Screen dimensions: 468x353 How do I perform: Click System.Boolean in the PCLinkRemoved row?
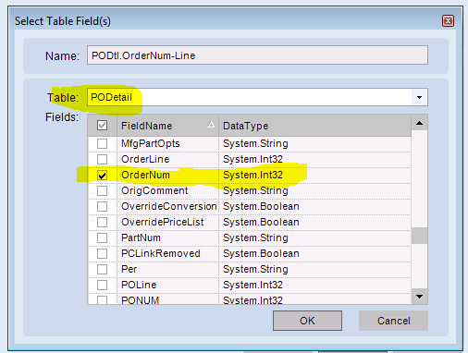pos(261,253)
